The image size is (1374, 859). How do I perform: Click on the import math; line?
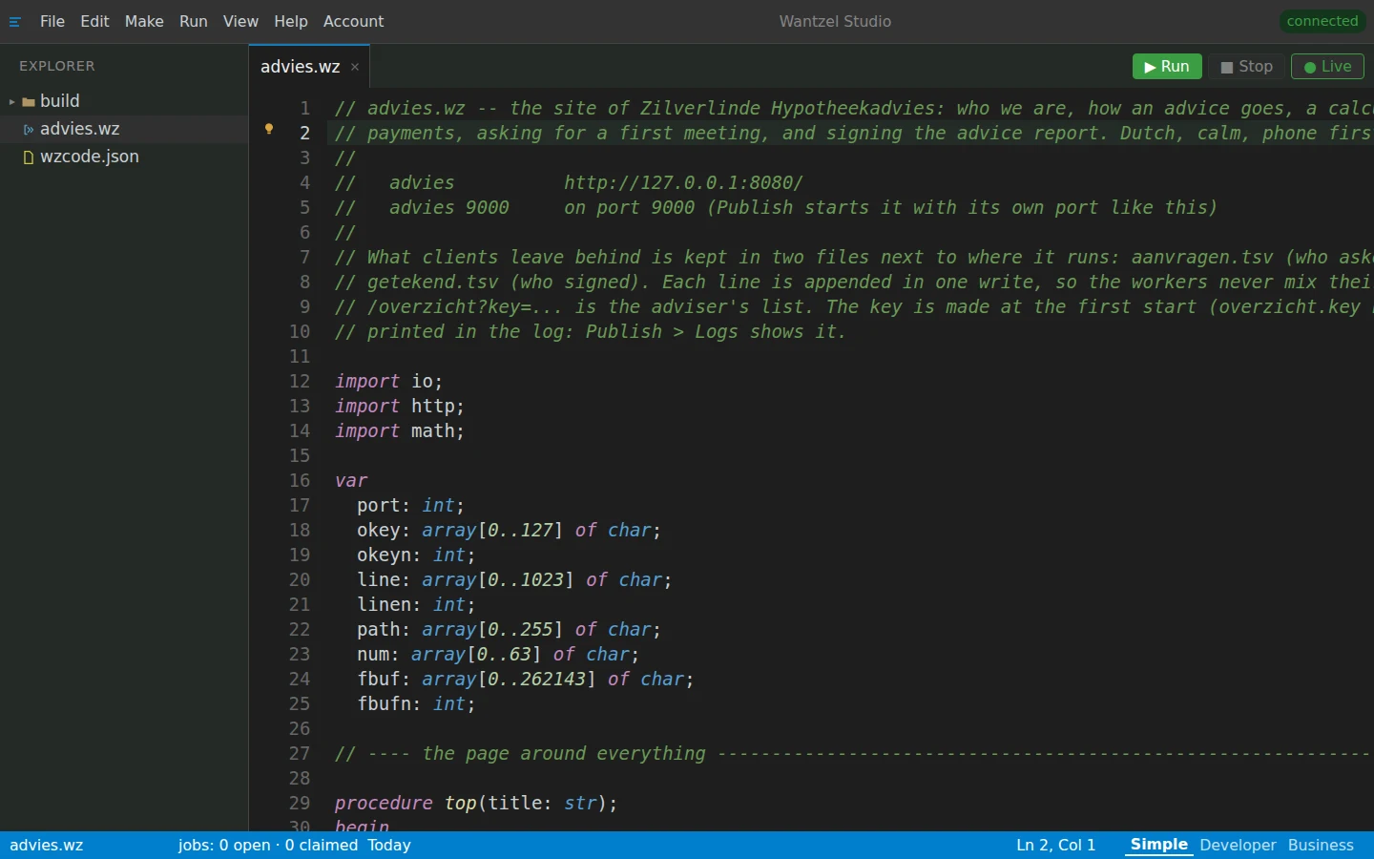400,431
